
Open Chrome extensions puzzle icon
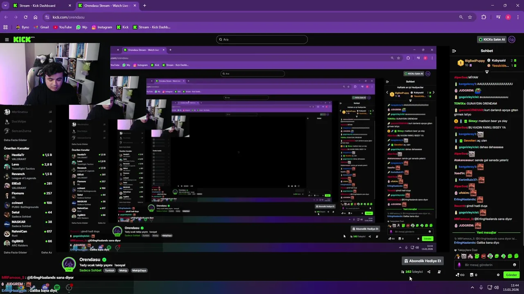pyautogui.click(x=484, y=17)
